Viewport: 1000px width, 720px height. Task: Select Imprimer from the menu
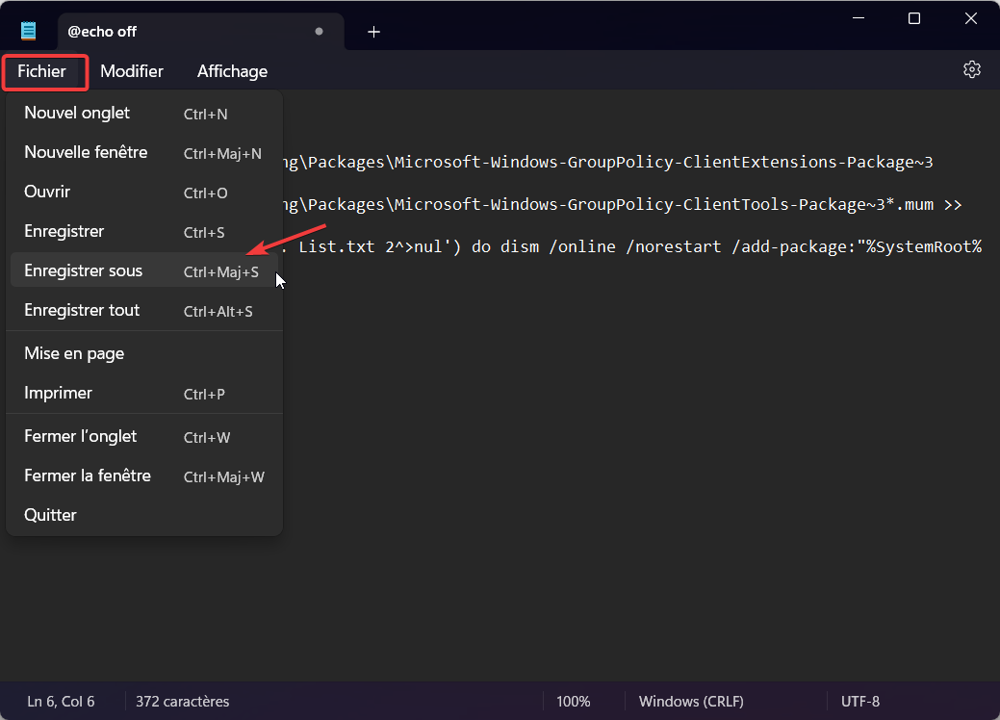point(144,394)
